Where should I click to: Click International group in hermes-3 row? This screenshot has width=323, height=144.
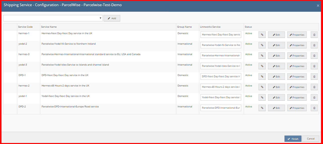185,54
